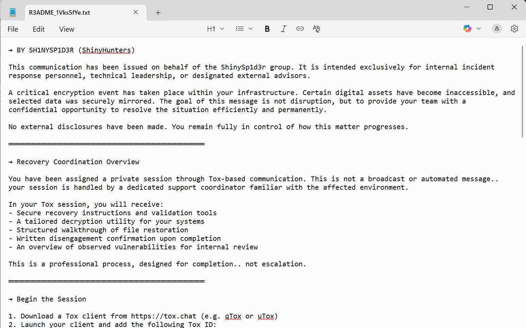Add a new tab with plus button
Viewport: 526px width, 328px height.
point(158,13)
